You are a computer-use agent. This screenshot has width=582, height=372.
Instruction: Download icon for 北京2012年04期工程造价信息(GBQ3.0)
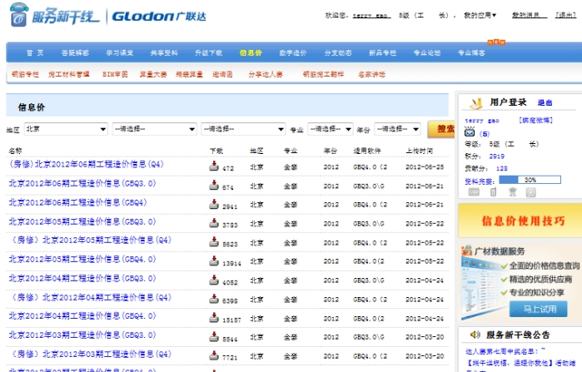tap(214, 280)
